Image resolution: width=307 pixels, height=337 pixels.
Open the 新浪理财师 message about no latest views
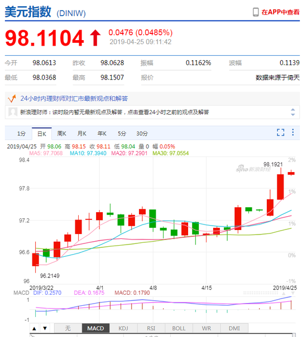[114, 112]
